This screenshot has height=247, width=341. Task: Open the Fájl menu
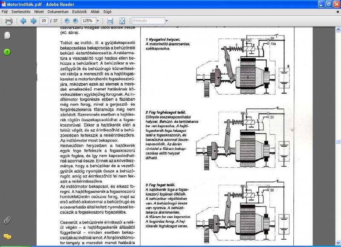tap(4, 12)
